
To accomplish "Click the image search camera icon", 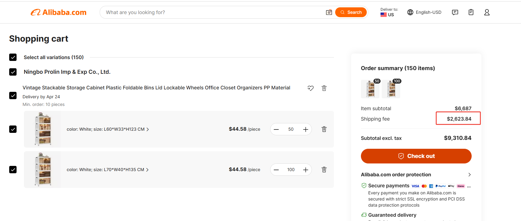I will point(329,12).
